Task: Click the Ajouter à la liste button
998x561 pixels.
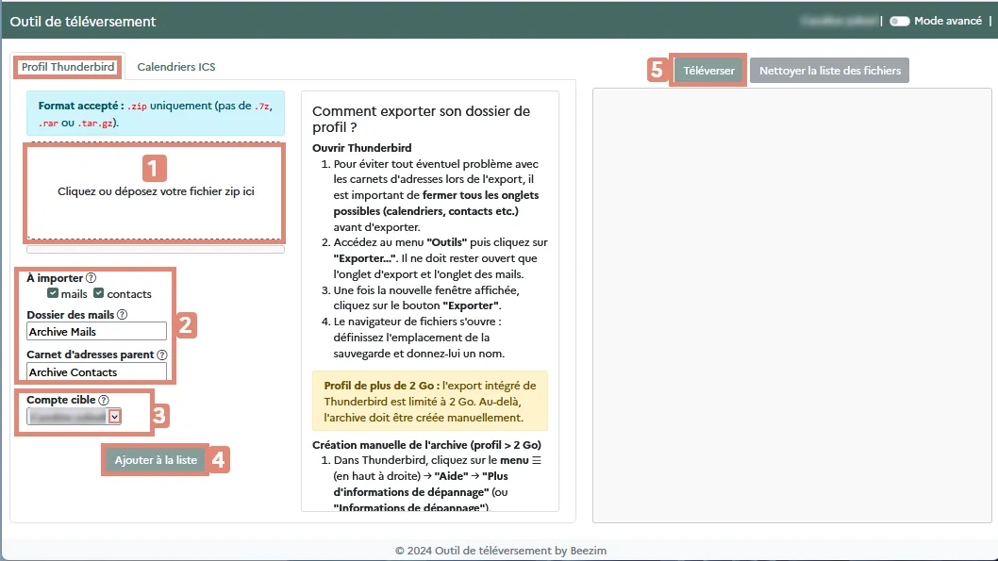Action: [x=156, y=460]
